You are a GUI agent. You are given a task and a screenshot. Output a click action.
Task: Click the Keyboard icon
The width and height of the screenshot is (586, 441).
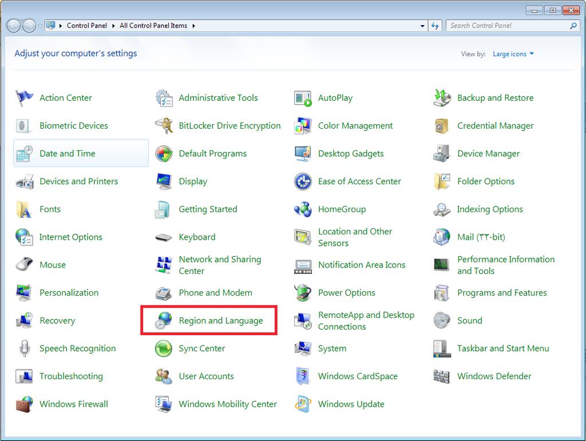(164, 237)
